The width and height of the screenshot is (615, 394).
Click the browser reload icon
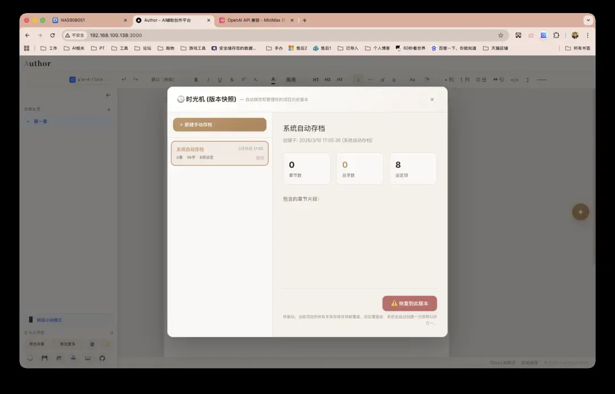coord(52,35)
